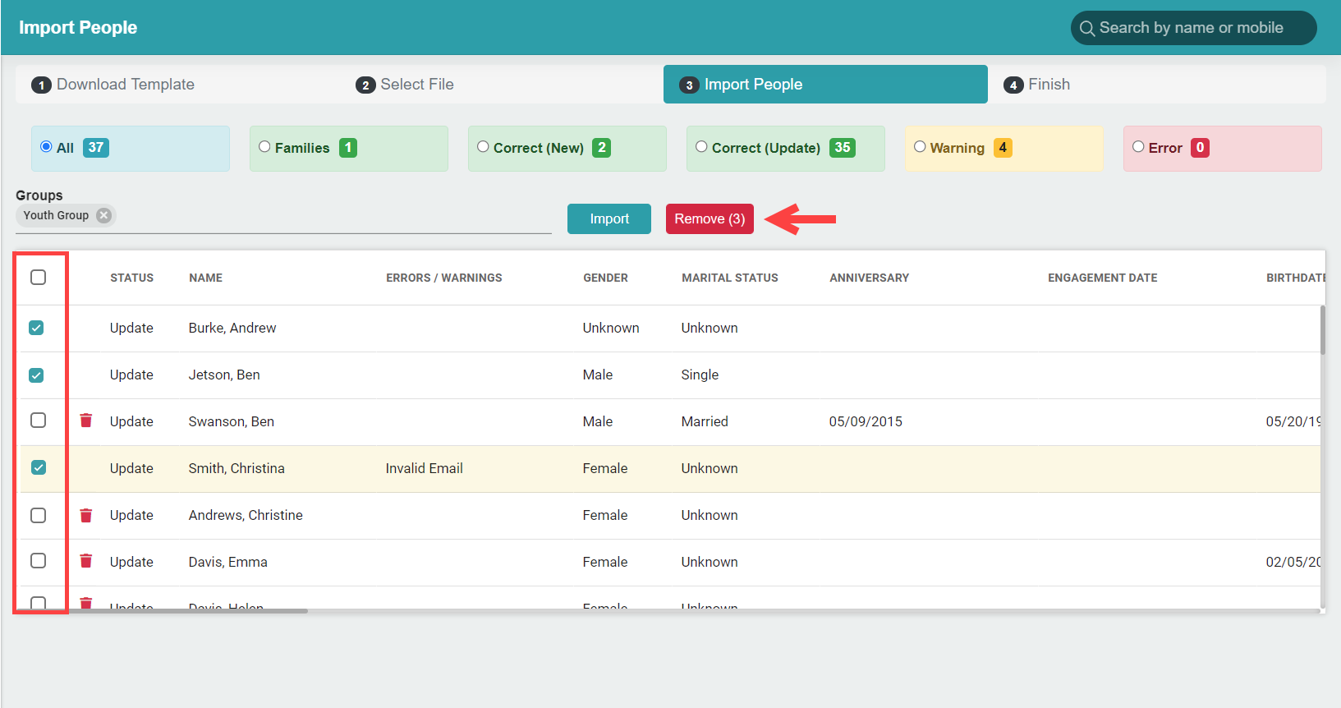Uncheck the Jetson, Ben row checkbox
This screenshot has height=708, width=1341.
coord(36,375)
